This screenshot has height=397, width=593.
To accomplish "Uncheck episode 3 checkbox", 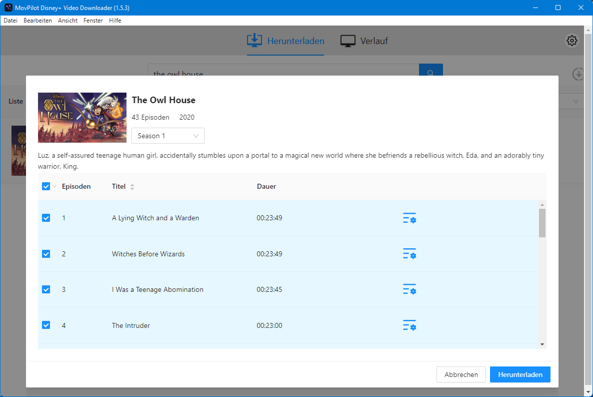I will (x=46, y=289).
